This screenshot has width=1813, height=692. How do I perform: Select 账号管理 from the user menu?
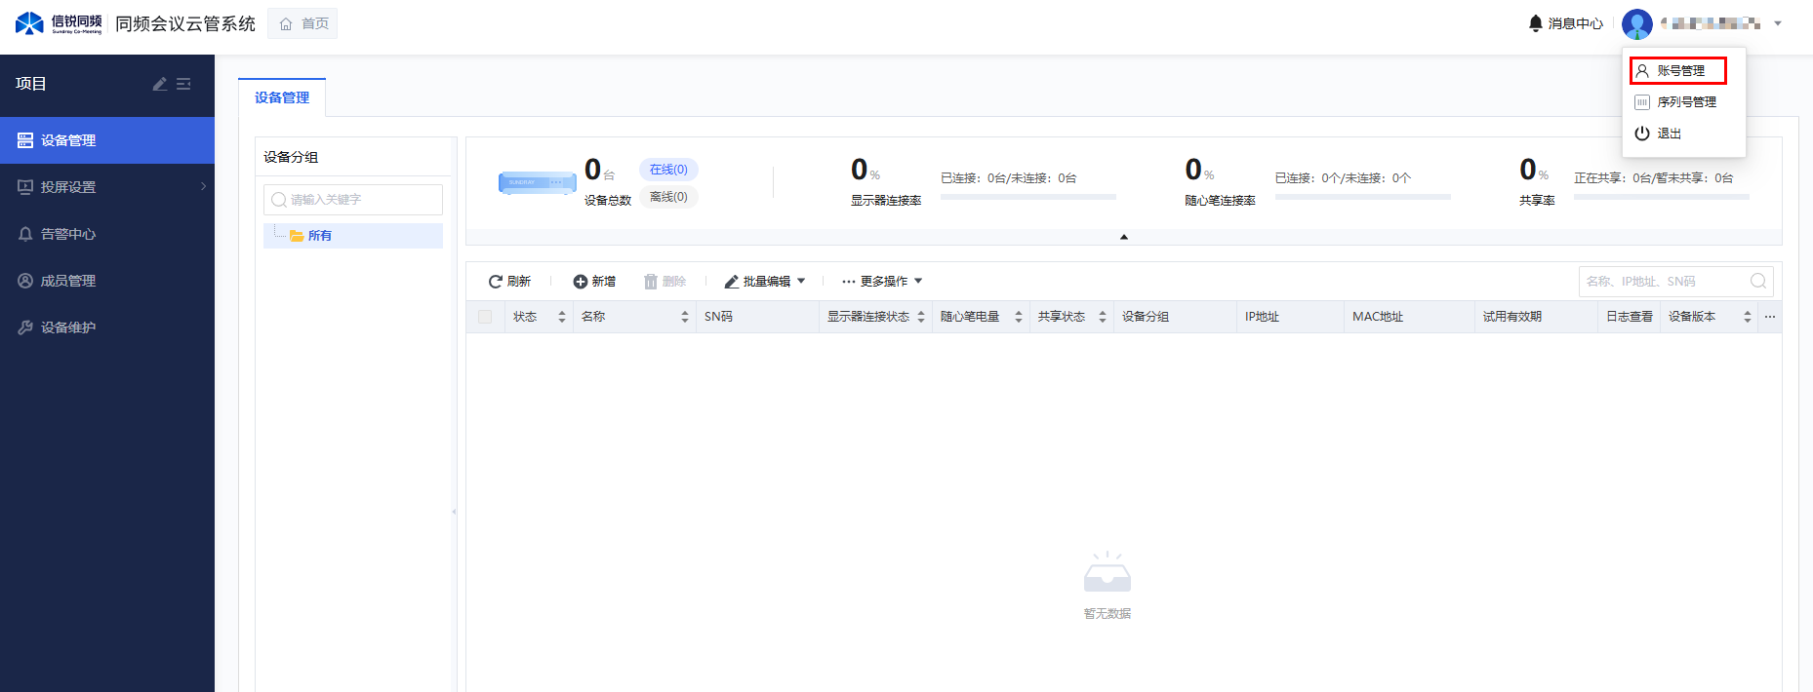1678,71
